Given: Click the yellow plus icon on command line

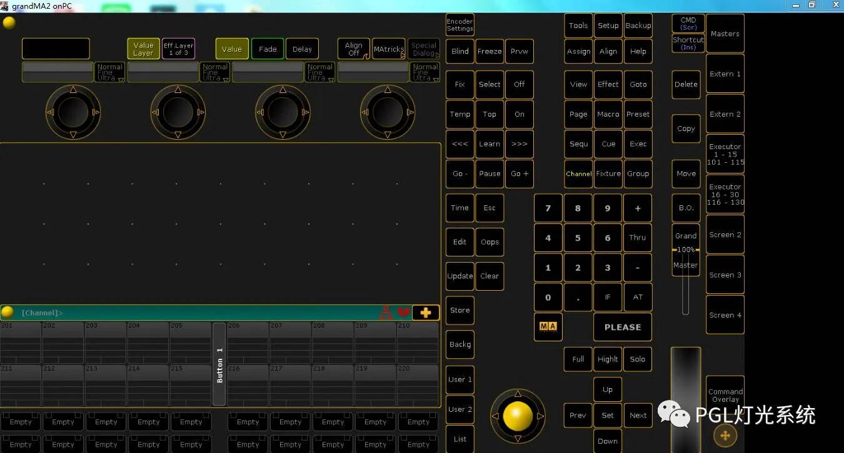Looking at the screenshot, I should [x=426, y=313].
